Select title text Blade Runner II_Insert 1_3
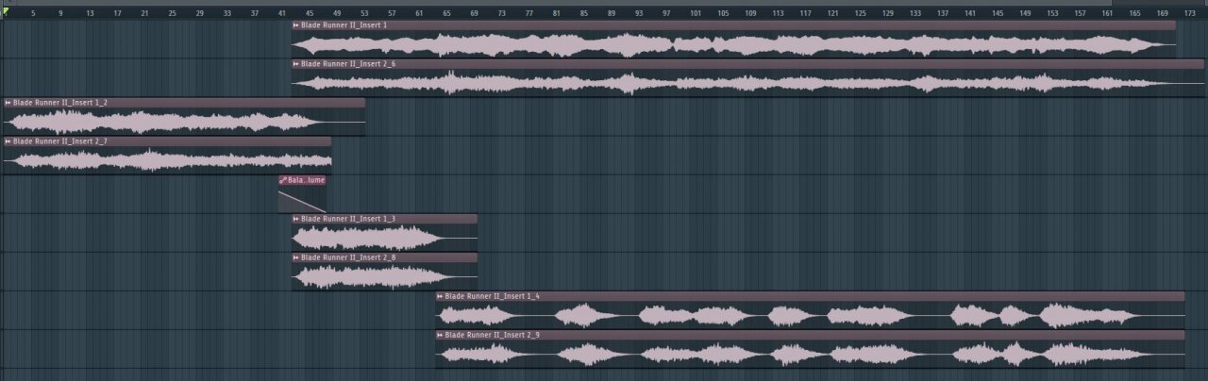This screenshot has height=381, width=1208. point(348,219)
